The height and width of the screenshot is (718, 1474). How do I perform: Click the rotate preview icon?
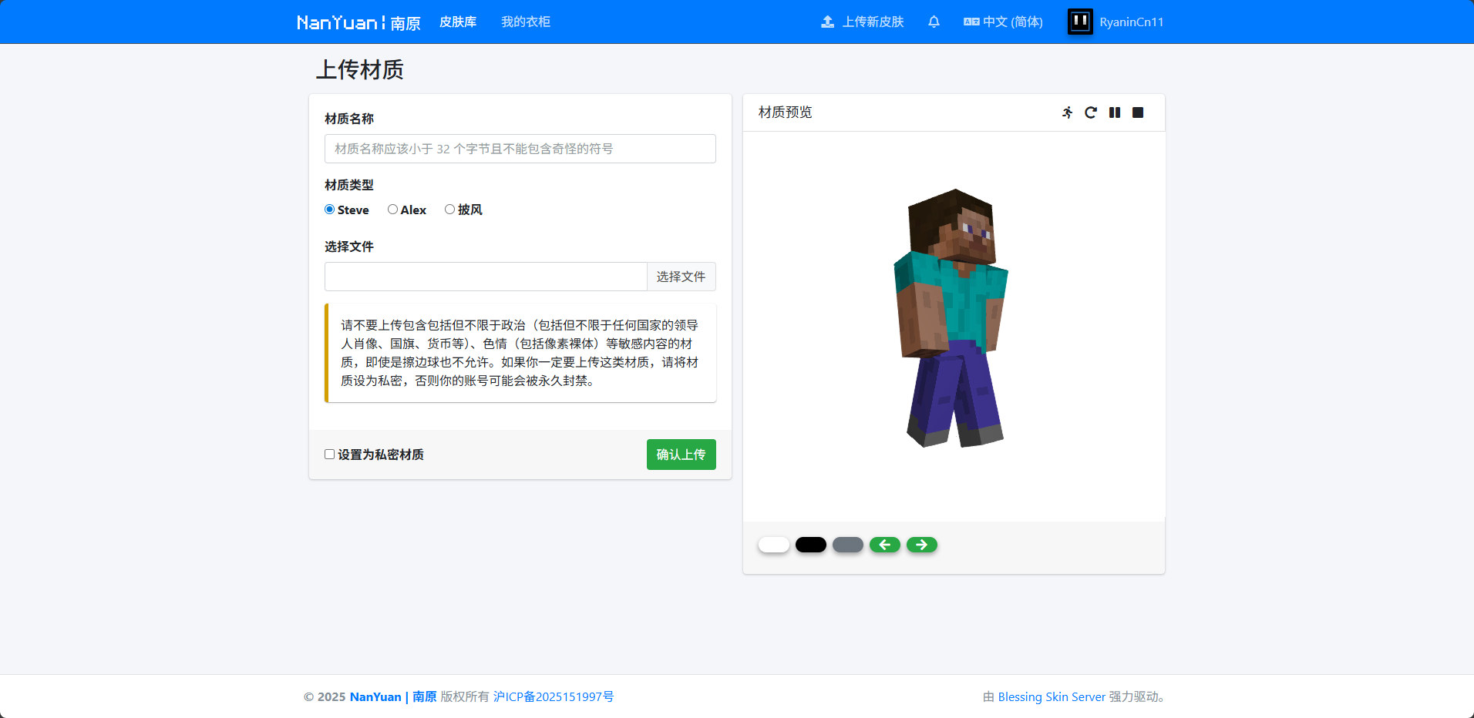tap(1091, 112)
